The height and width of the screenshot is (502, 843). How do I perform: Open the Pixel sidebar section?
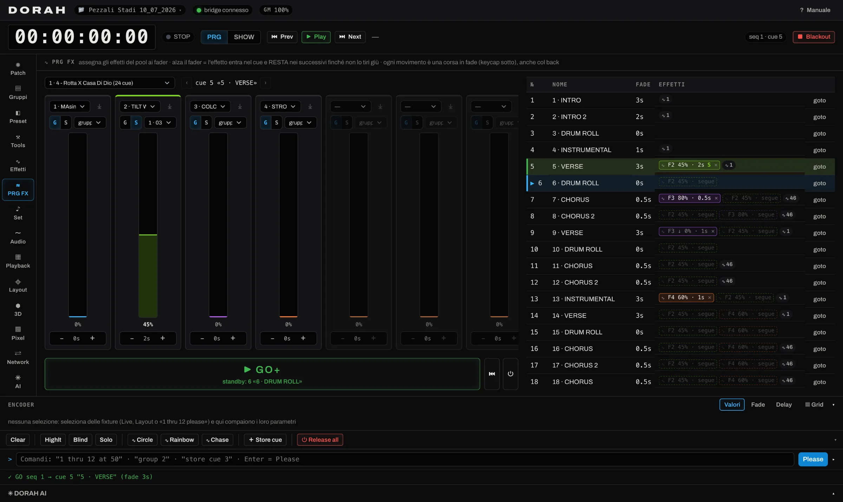(x=18, y=334)
